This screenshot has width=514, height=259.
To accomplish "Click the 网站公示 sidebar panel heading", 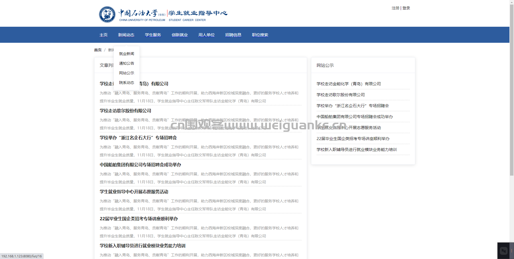I will (325, 65).
